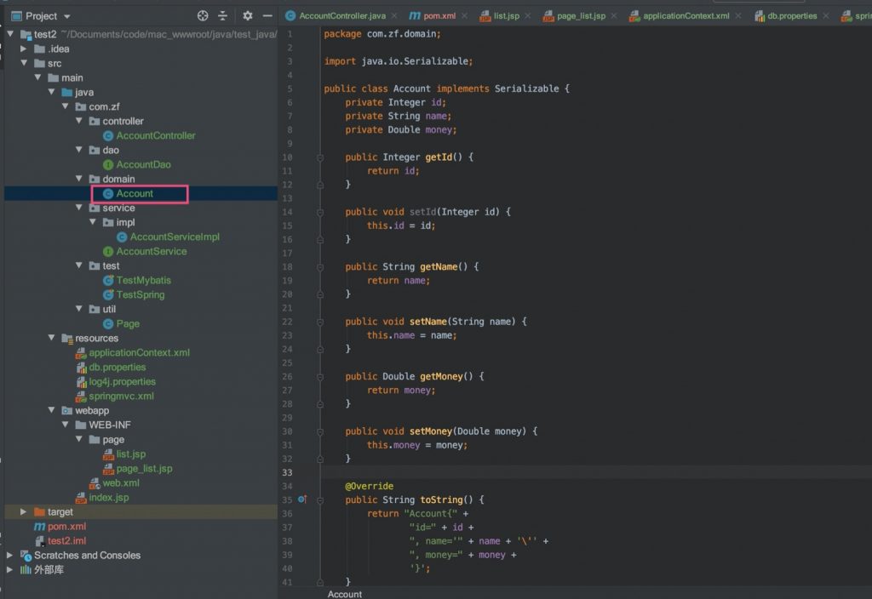Collapse the main folder
Image resolution: width=872 pixels, height=599 pixels.
click(x=37, y=77)
